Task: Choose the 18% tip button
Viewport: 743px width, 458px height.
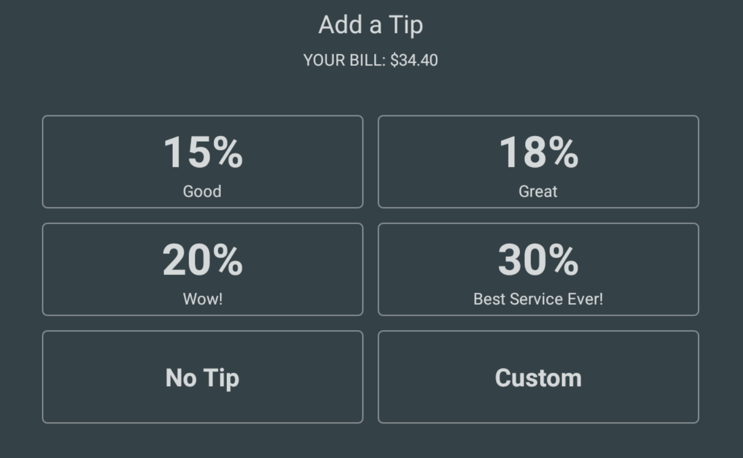Action: point(538,161)
